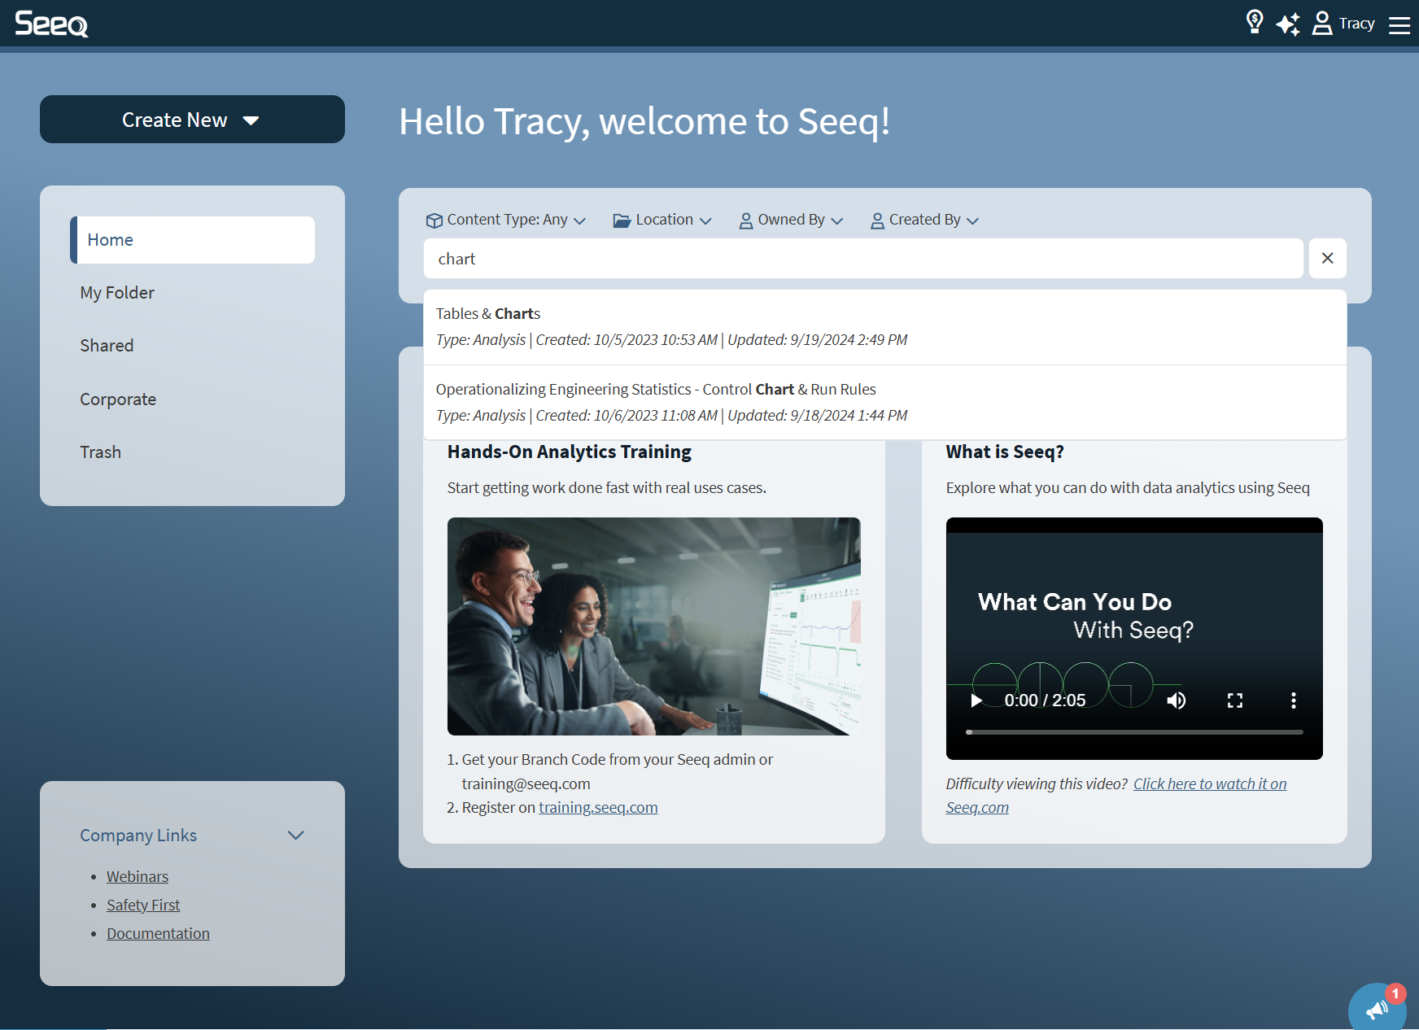Click the Create New button
This screenshot has height=1030, width=1419.
click(x=192, y=120)
